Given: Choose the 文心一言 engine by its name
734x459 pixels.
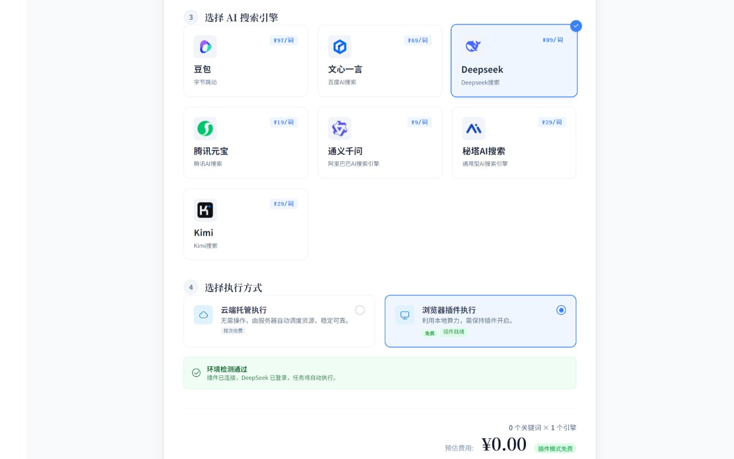Looking at the screenshot, I should [345, 69].
